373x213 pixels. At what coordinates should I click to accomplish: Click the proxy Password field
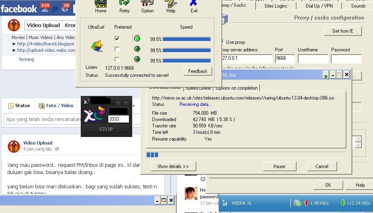point(346,59)
